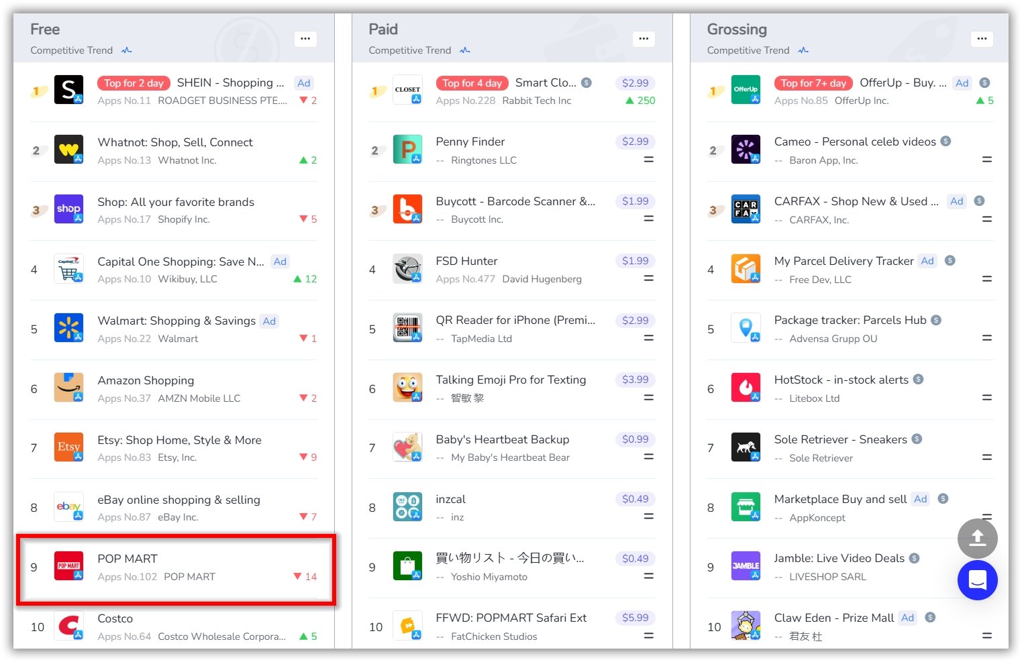Image resolution: width=1022 pixels, height=662 pixels.
Task: Click Apps No.477 under FSD Hunter
Action: 465,279
